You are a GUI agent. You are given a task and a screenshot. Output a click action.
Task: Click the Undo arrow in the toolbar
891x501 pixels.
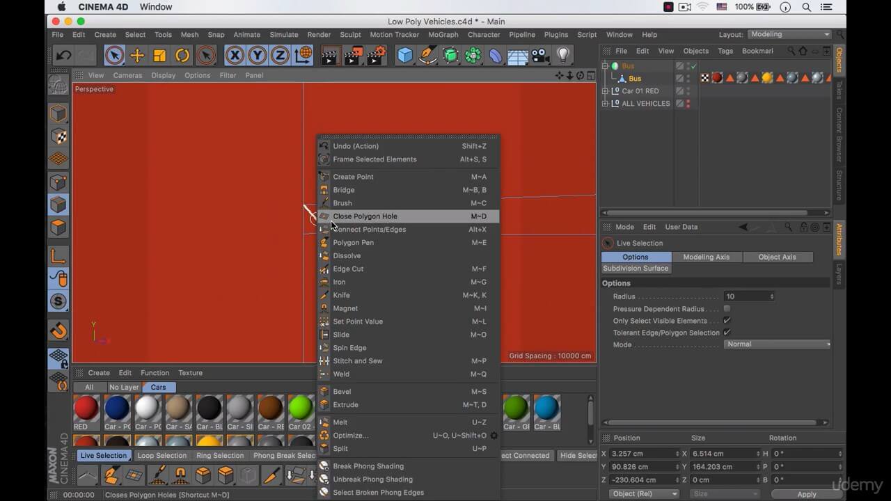click(x=64, y=56)
